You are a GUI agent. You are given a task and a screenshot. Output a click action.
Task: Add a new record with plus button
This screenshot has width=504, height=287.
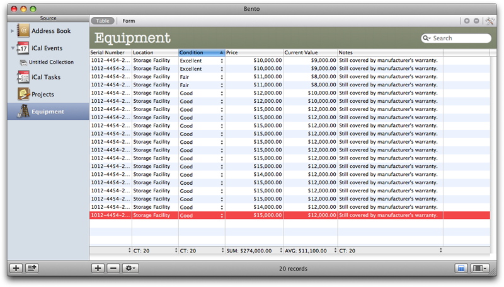coord(98,268)
